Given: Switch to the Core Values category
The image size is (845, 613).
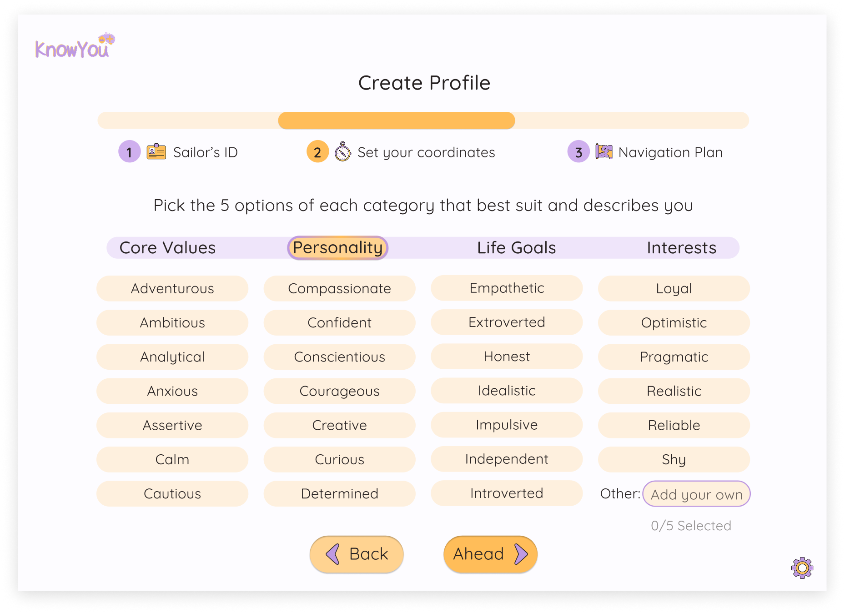Looking at the screenshot, I should coord(167,247).
